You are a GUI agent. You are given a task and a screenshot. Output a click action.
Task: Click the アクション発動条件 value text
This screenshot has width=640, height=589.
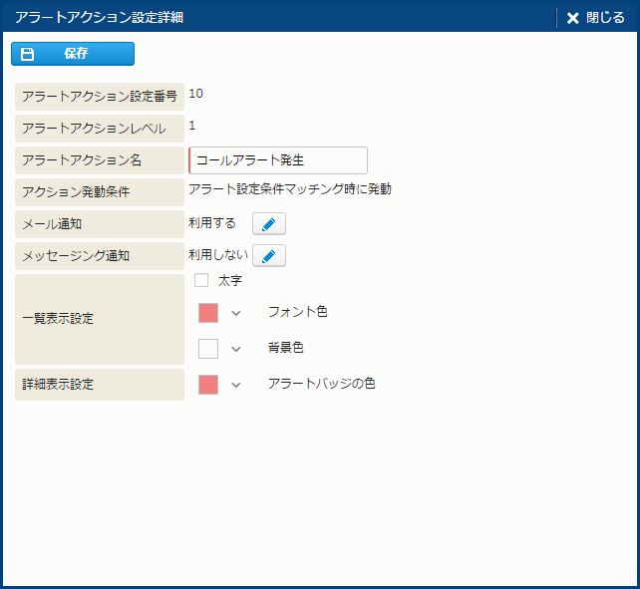[290, 188]
